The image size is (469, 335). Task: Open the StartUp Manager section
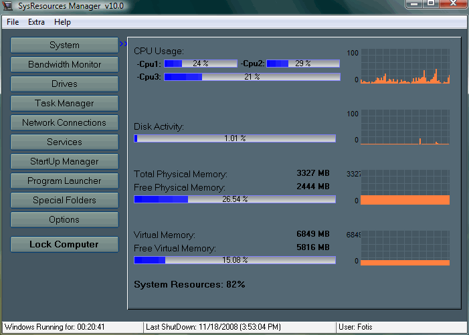(65, 161)
